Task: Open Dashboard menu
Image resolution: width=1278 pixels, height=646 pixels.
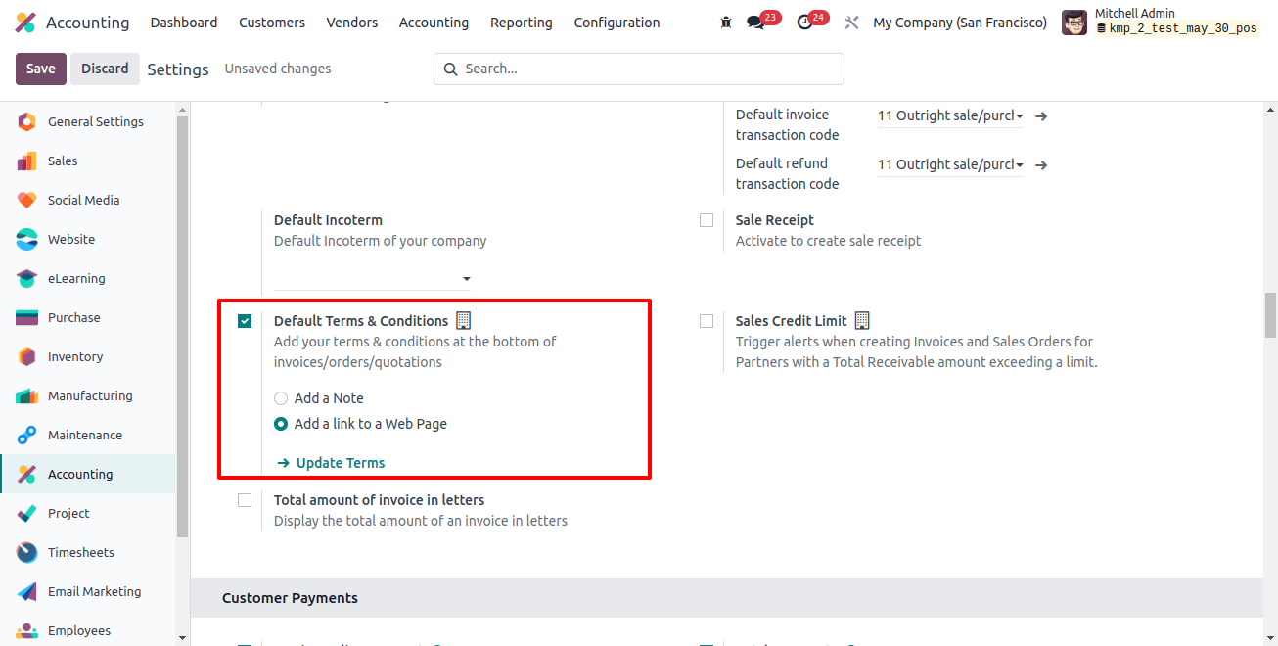Action: 184,23
